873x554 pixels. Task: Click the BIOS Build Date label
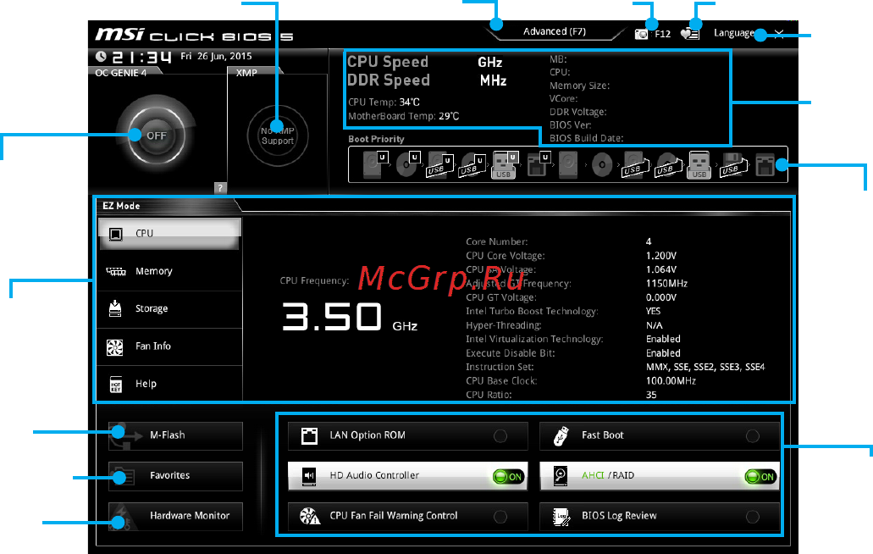tap(586, 138)
